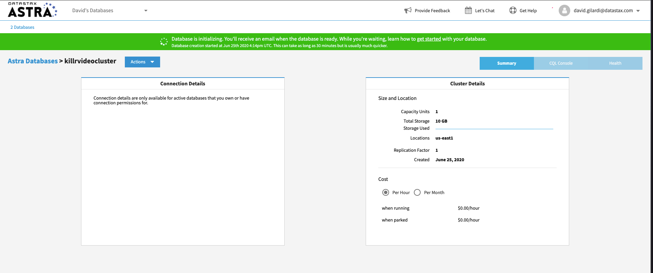Open the David's Databases dropdown

[x=110, y=10]
